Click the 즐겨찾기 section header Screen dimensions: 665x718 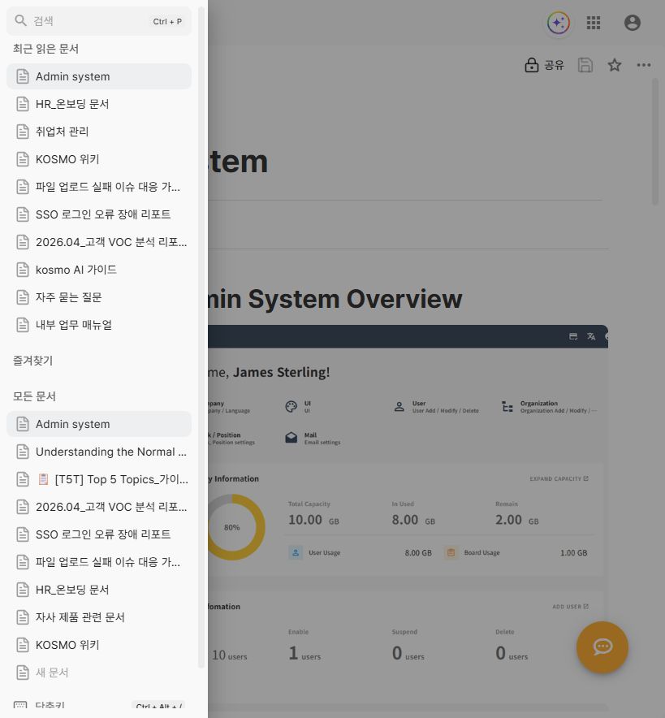coord(33,361)
